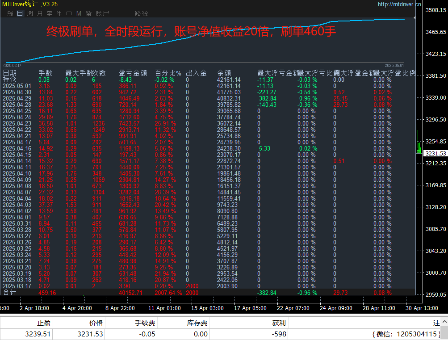This screenshot has width=448, height=340.
Task: Click the 2025.05.01 equity curve end date
Action: click(x=394, y=65)
